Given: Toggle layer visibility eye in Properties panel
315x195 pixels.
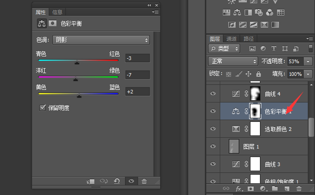Looking at the screenshot, I should pyautogui.click(x=131, y=181).
